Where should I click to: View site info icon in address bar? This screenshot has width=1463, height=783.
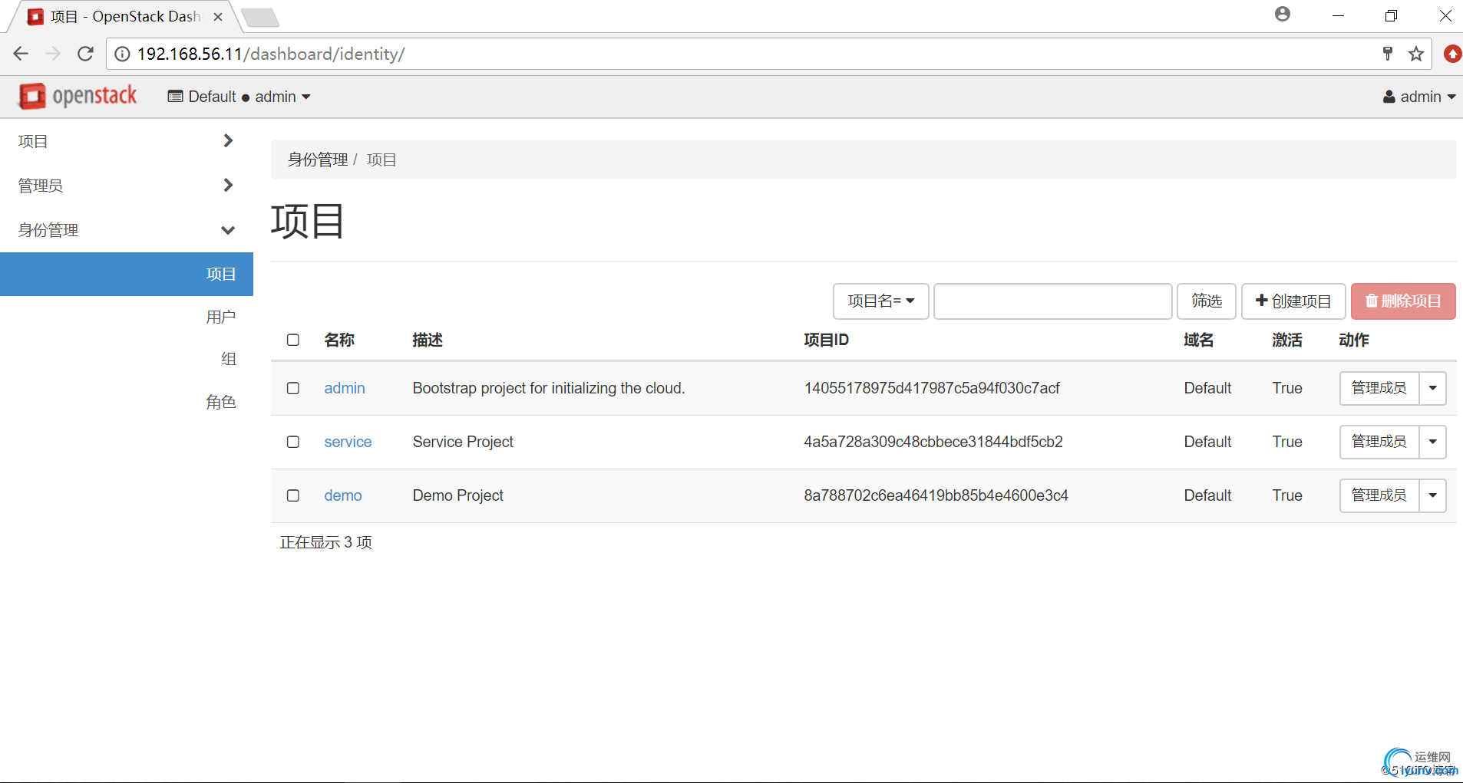click(123, 54)
